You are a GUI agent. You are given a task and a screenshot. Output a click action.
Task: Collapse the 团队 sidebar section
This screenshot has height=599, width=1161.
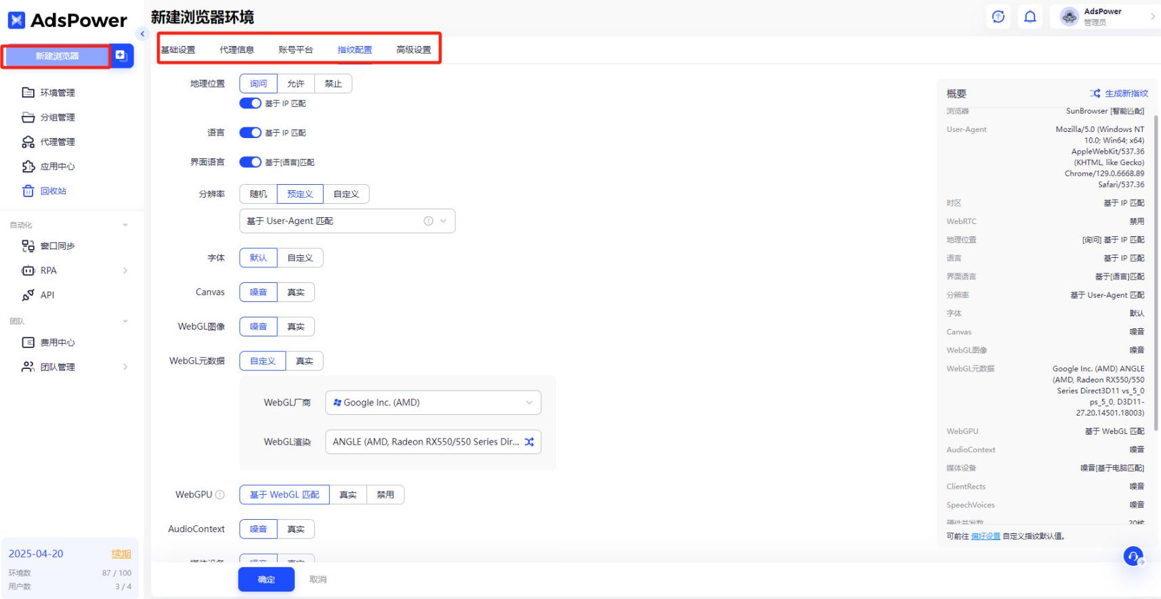pos(125,321)
